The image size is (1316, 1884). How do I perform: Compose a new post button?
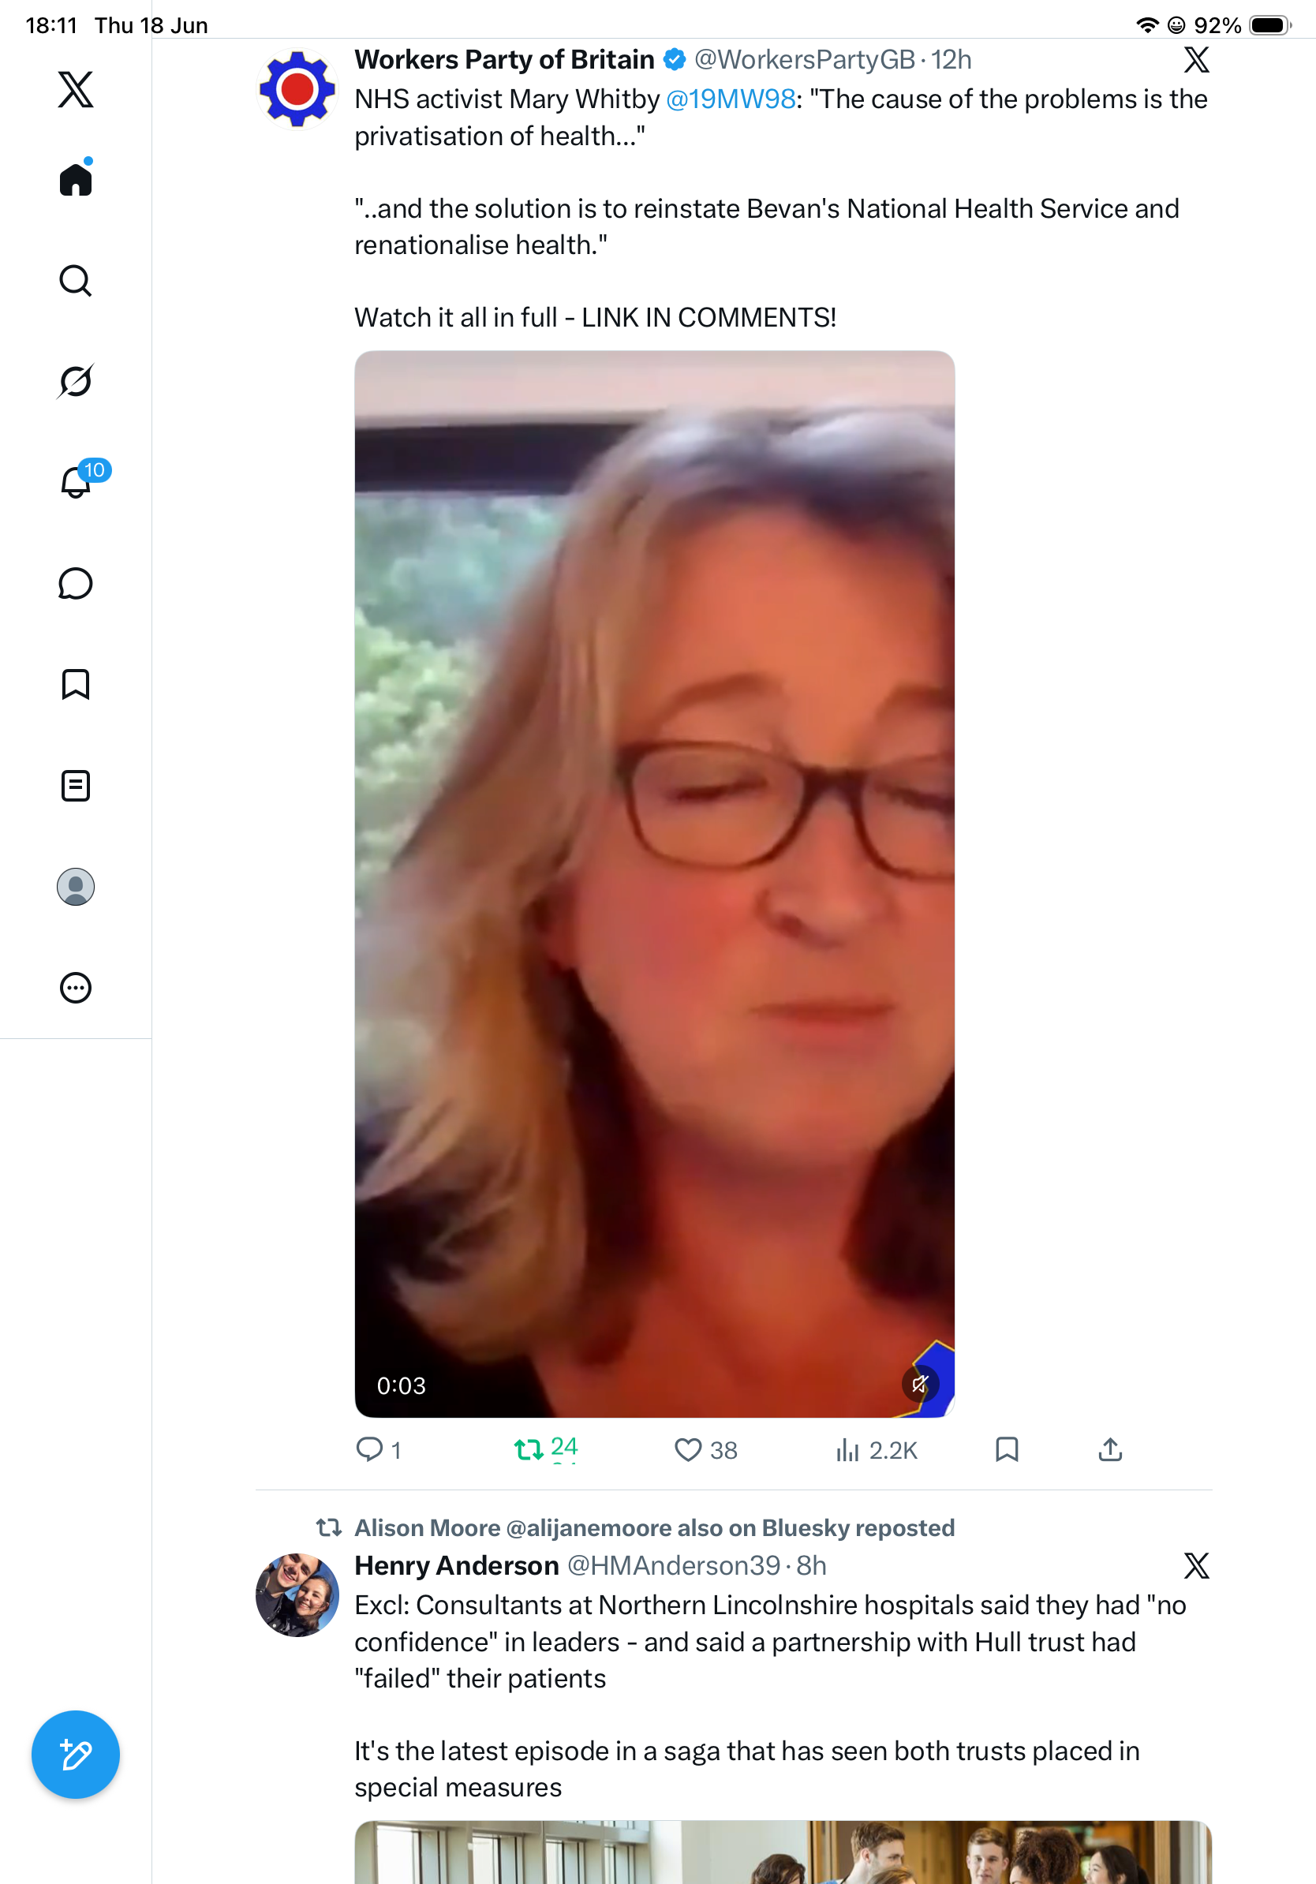coord(76,1755)
